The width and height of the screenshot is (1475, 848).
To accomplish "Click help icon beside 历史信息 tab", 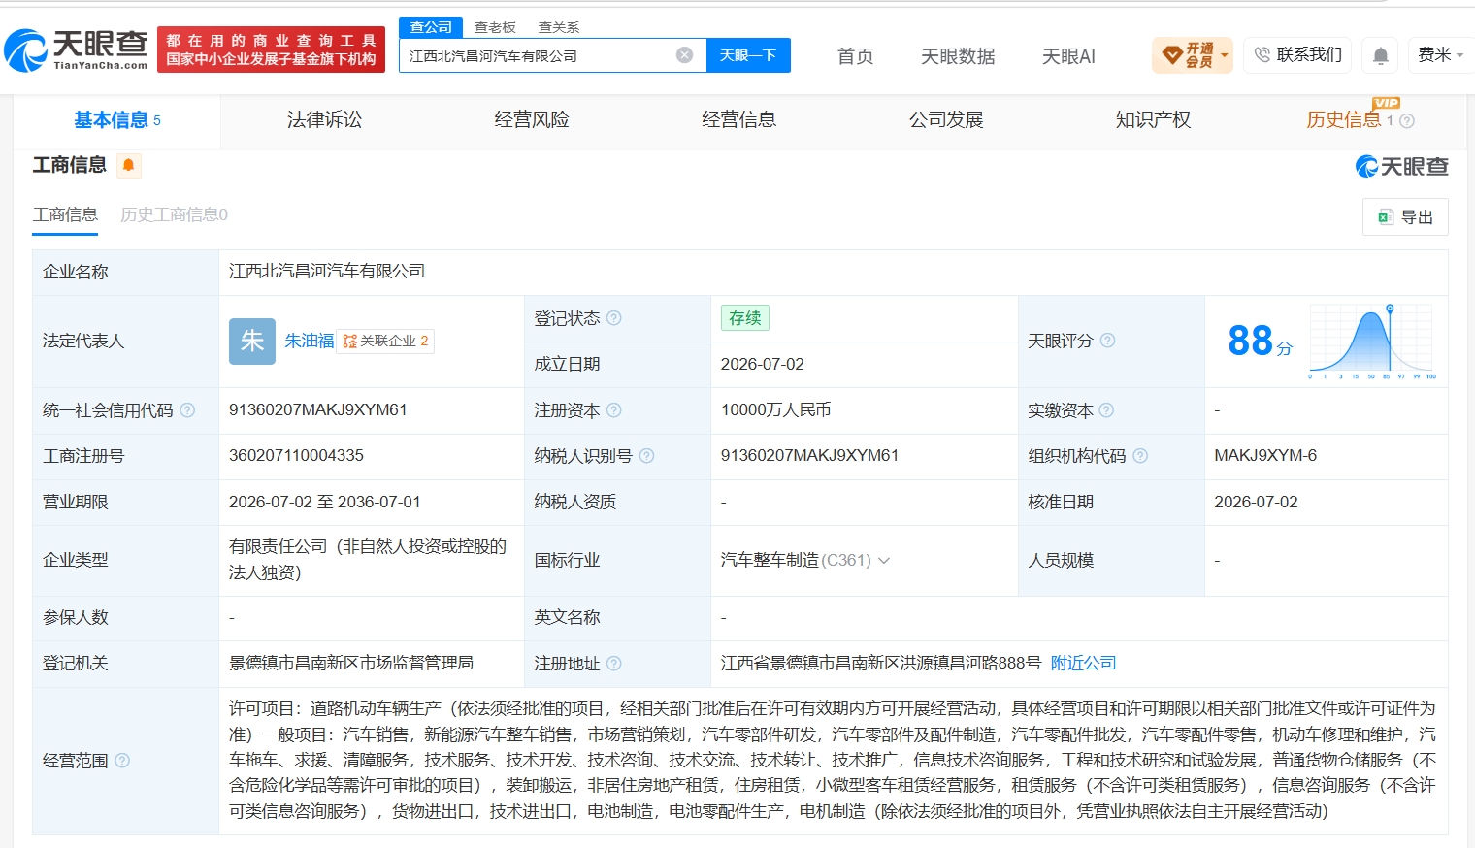I will tap(1407, 121).
